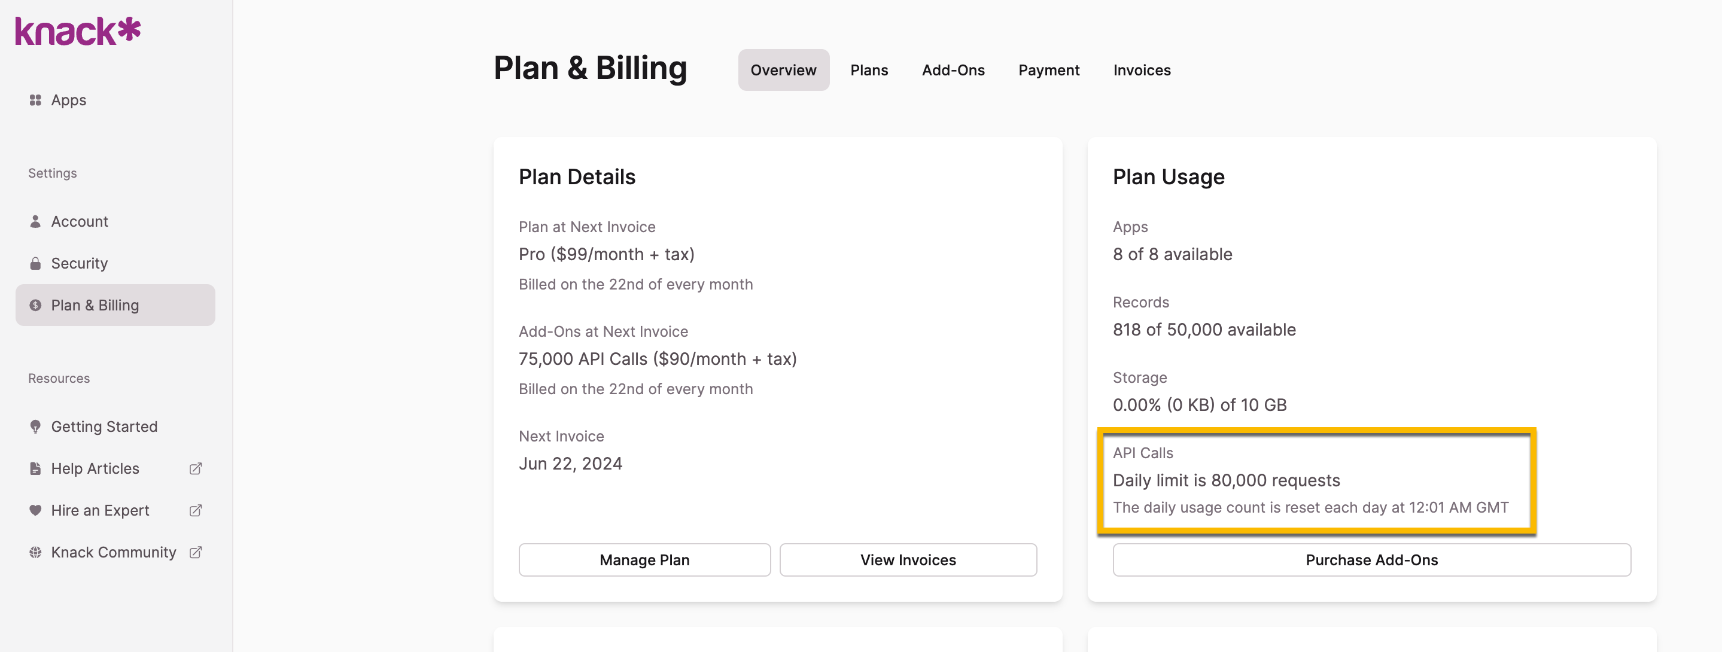Open the Add-Ons tab
The width and height of the screenshot is (1722, 652).
point(953,70)
